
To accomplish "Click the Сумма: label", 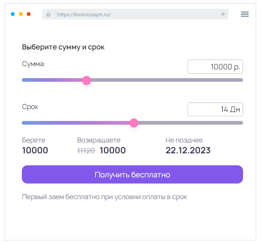I will pos(34,64).
